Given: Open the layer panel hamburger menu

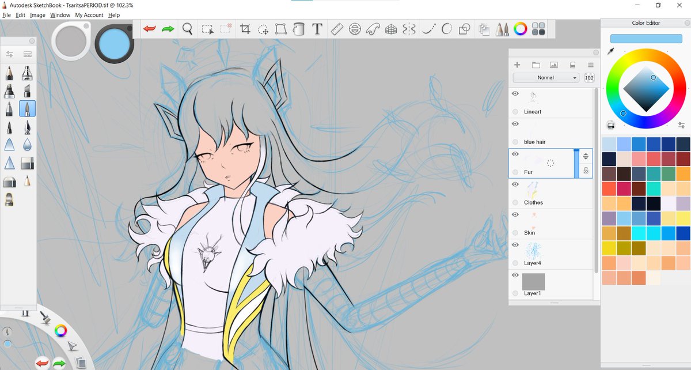Looking at the screenshot, I should [x=590, y=65].
